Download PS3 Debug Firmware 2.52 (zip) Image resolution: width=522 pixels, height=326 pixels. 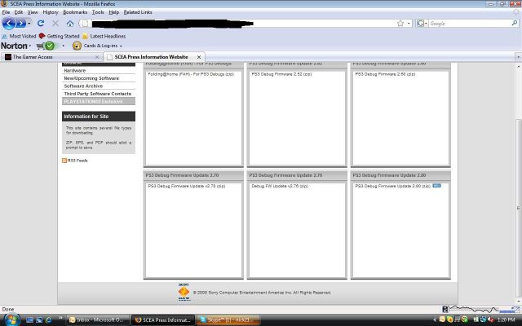pyautogui.click(x=281, y=74)
